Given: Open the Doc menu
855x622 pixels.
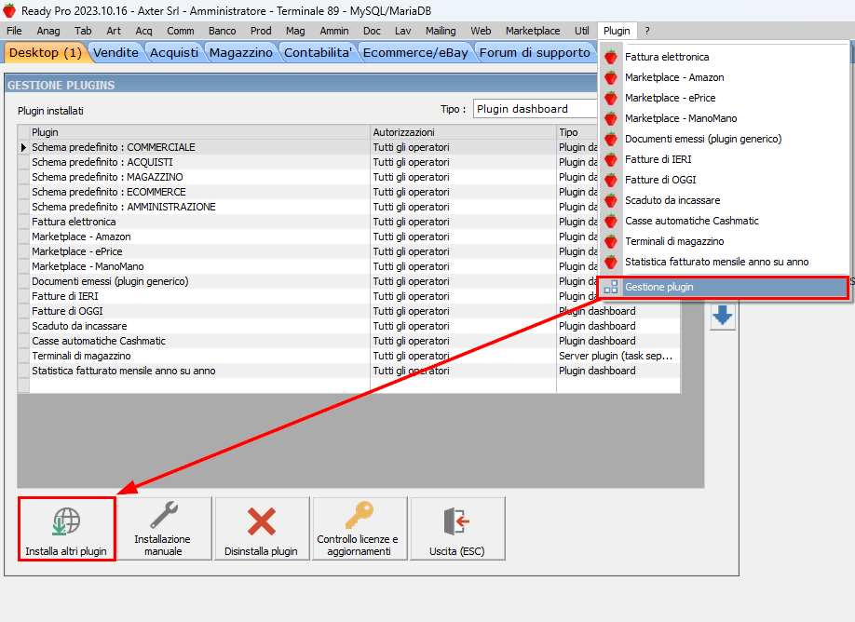Looking at the screenshot, I should click(x=372, y=31).
